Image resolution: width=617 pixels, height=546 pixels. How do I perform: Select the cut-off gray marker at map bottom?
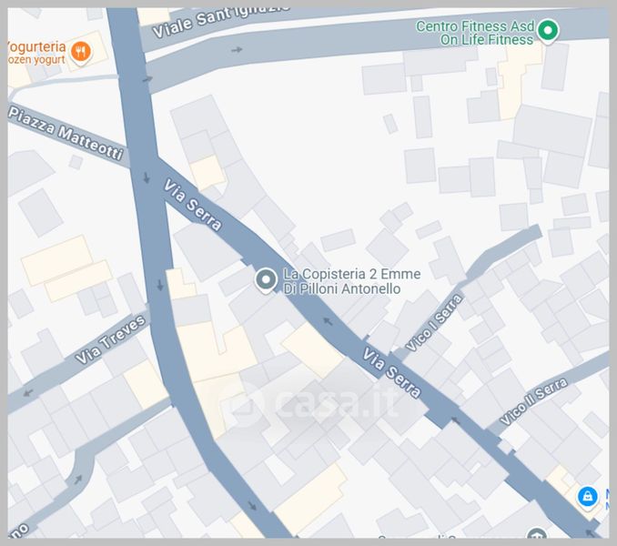pyautogui.click(x=537, y=533)
